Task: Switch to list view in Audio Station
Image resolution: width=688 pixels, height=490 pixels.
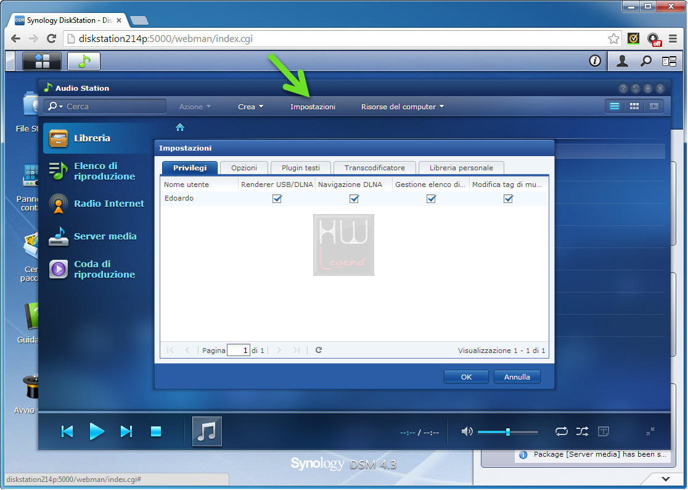Action: click(x=614, y=106)
